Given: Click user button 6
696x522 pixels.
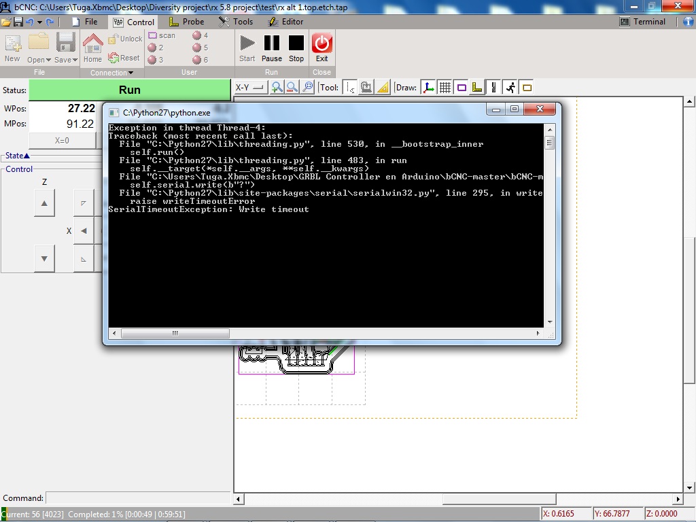Looking at the screenshot, I should pyautogui.click(x=201, y=60).
